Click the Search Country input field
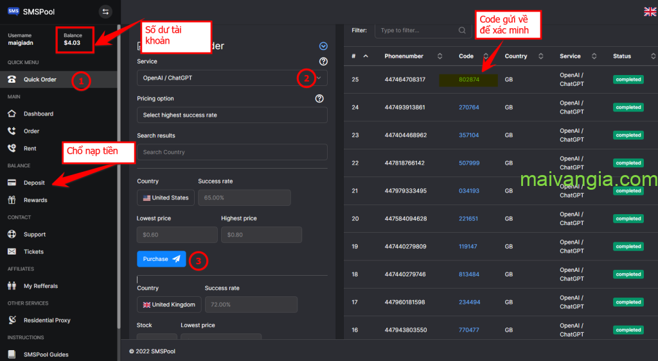The height and width of the screenshot is (361, 658). tap(232, 152)
